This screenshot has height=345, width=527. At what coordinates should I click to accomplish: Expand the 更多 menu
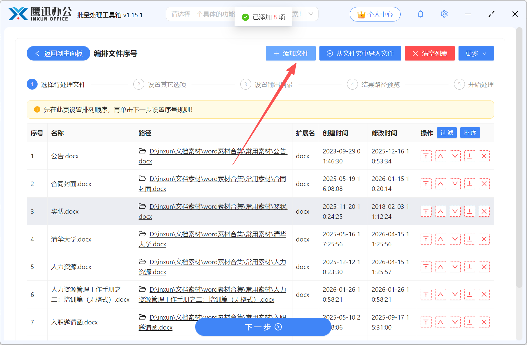click(476, 53)
